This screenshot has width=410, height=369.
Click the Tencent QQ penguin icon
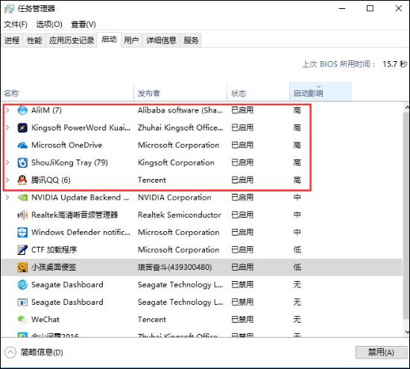point(22,180)
